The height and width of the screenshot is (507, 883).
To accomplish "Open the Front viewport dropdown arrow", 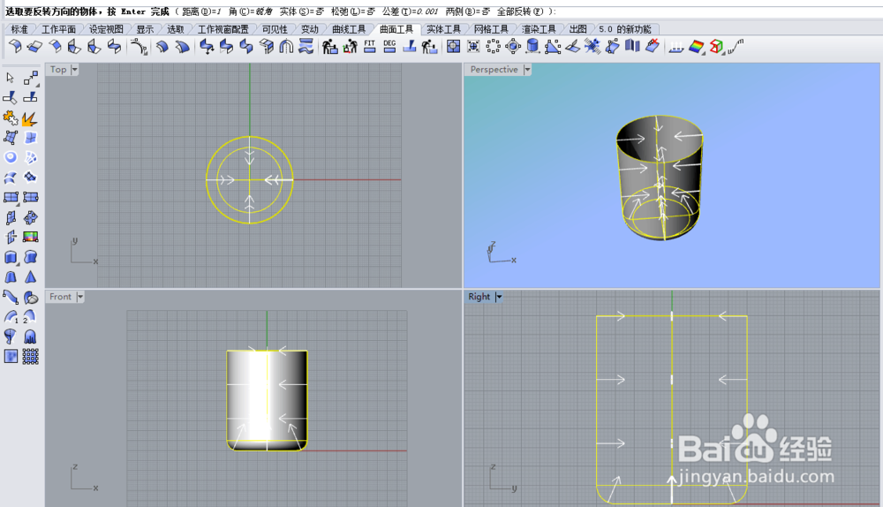I will pos(80,296).
